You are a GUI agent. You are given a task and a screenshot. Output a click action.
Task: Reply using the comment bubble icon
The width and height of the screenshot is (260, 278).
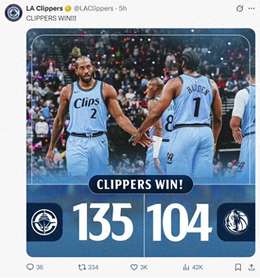coord(30,267)
